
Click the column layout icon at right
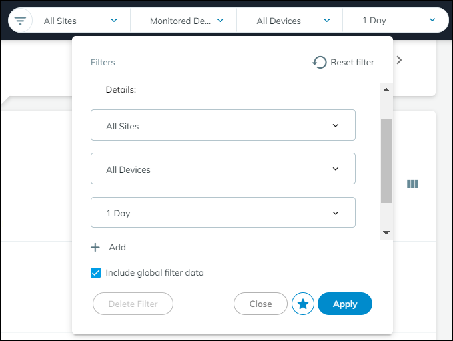coord(412,184)
